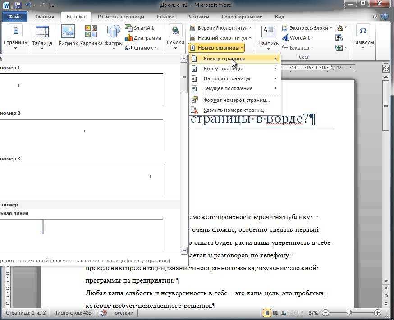Open the Файл tab
This screenshot has width=394, height=320.
(14, 17)
